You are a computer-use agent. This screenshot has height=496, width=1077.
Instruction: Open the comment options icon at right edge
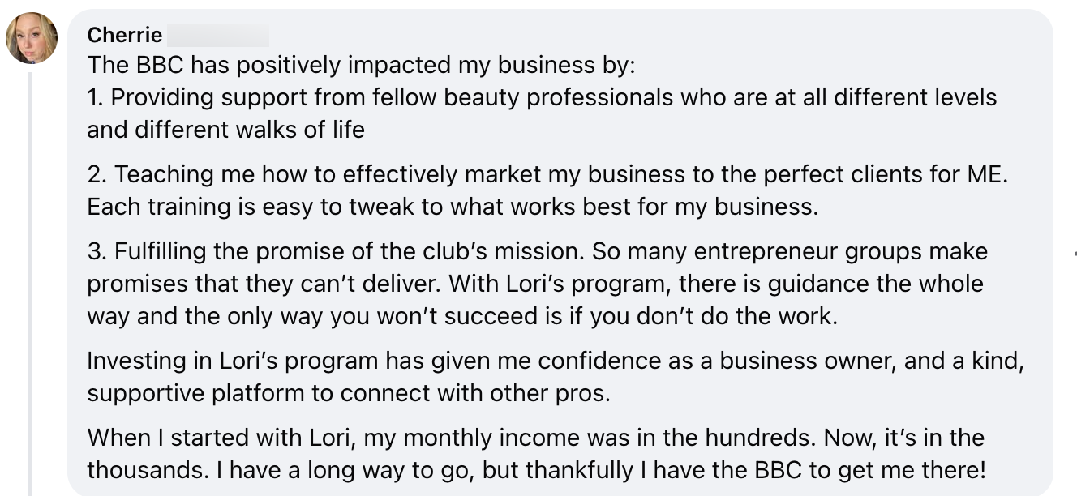point(1074,254)
